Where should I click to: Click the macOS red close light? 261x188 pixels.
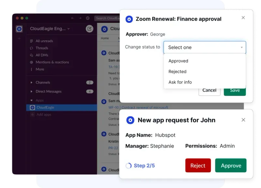coord(17,18)
